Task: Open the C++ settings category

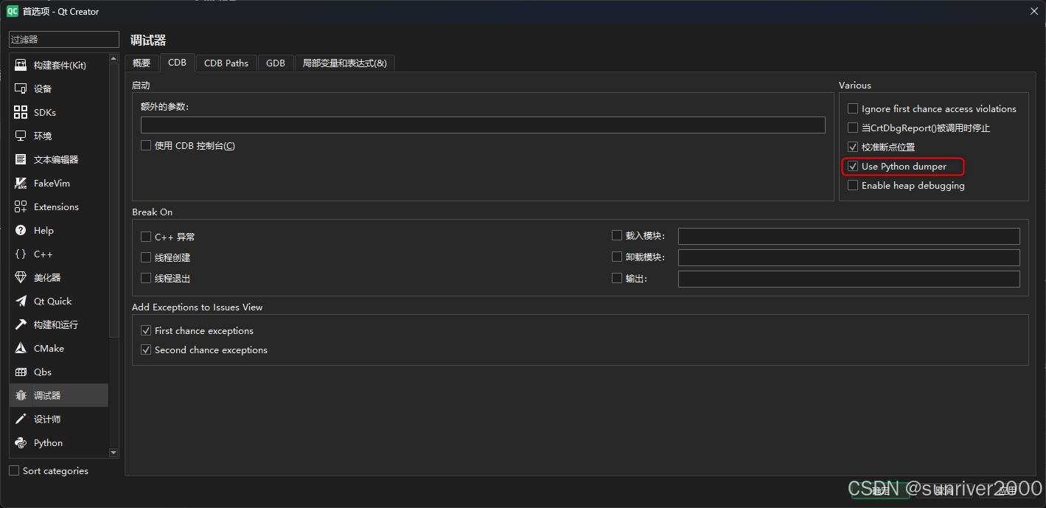Action: 59,254
